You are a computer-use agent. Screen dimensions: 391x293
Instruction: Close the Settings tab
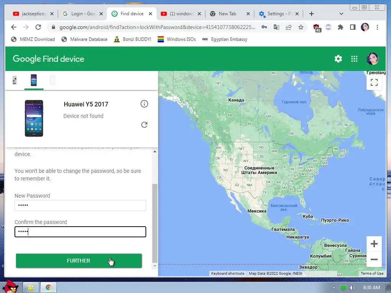tap(297, 14)
